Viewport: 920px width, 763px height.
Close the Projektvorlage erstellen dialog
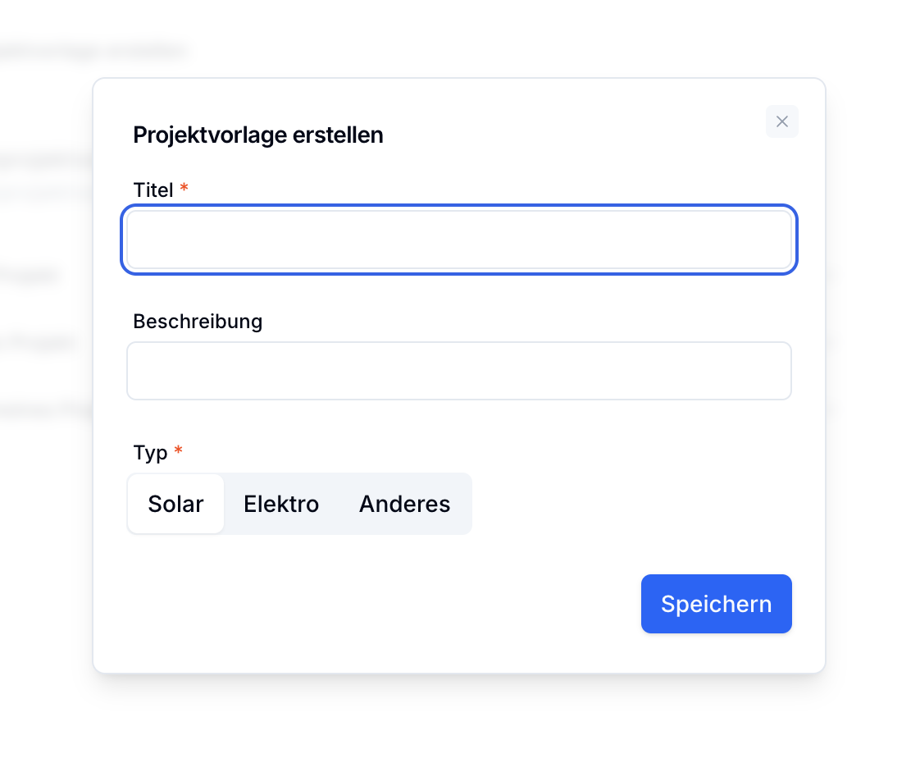click(x=781, y=121)
